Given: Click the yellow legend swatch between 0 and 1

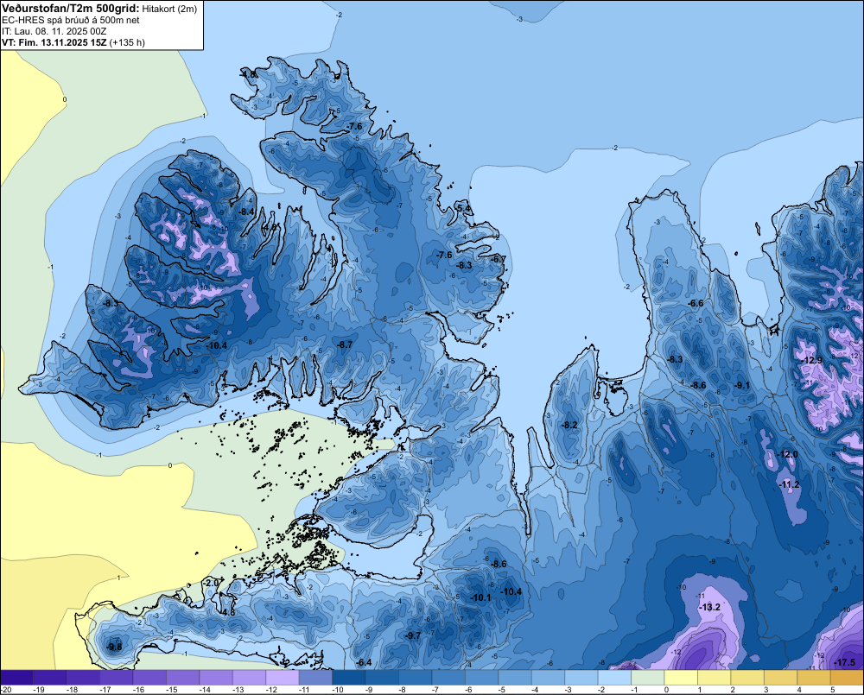Looking at the screenshot, I should (x=681, y=678).
